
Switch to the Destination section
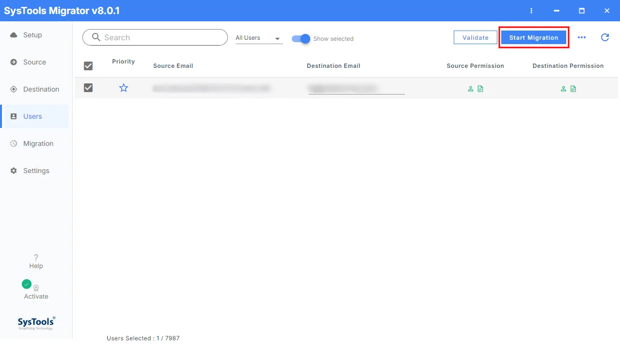(34, 89)
